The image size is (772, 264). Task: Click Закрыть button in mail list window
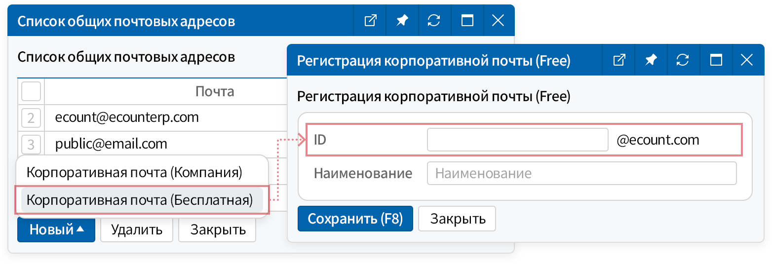coord(217,229)
